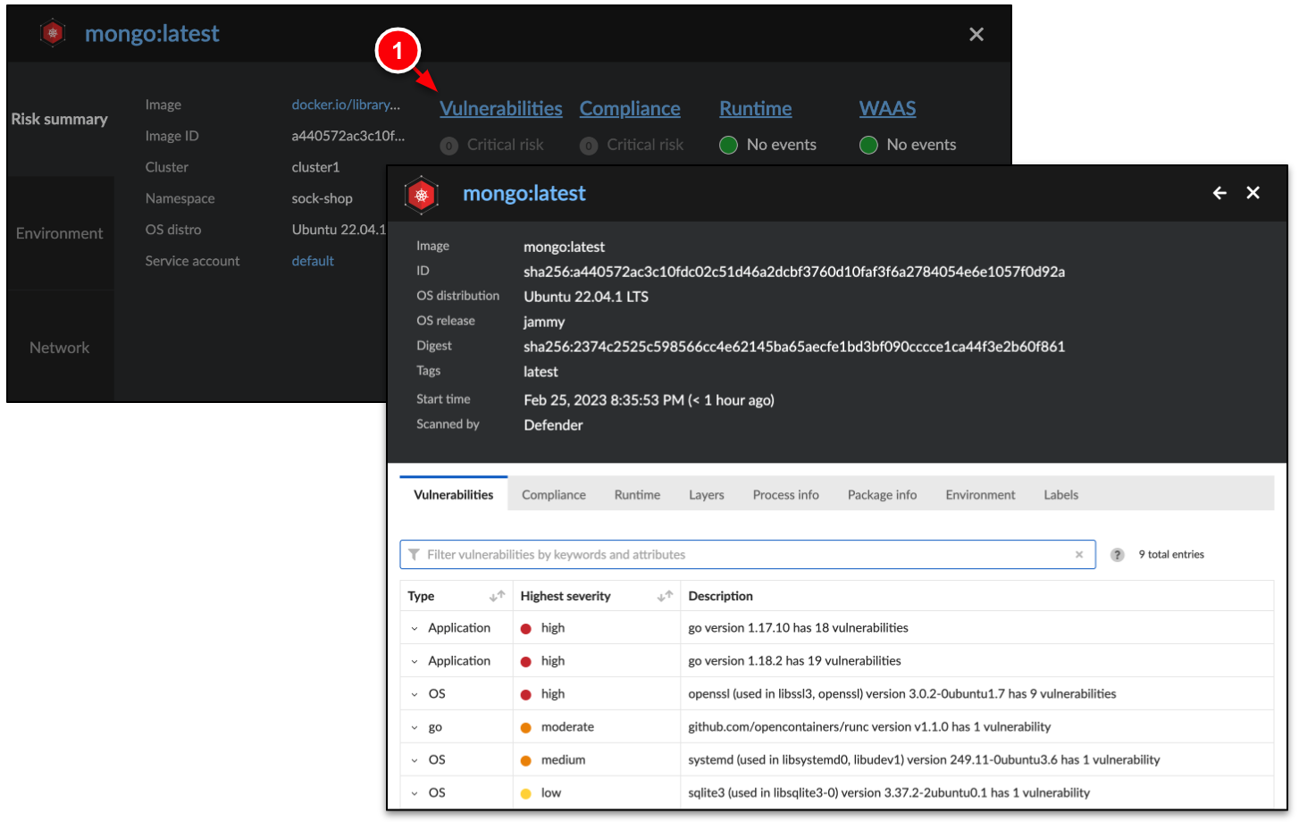The height and width of the screenshot is (822, 1299).
Task: Click the 'sock-shop' namespace value
Action: click(323, 198)
